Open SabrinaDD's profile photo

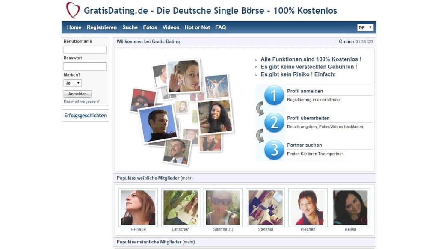pyautogui.click(x=223, y=207)
